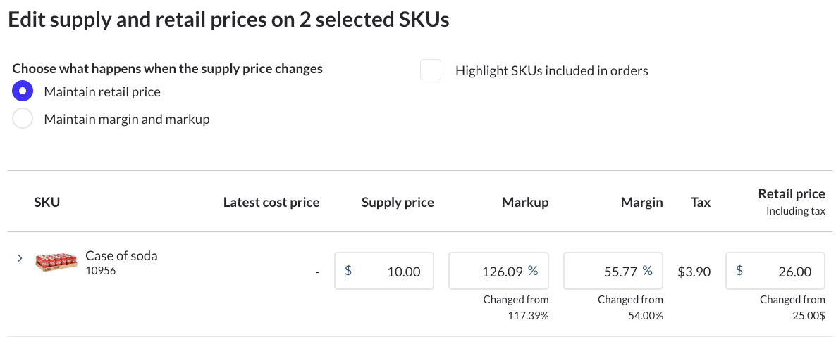Click the Supply price column header
The image size is (836, 337).
click(398, 203)
